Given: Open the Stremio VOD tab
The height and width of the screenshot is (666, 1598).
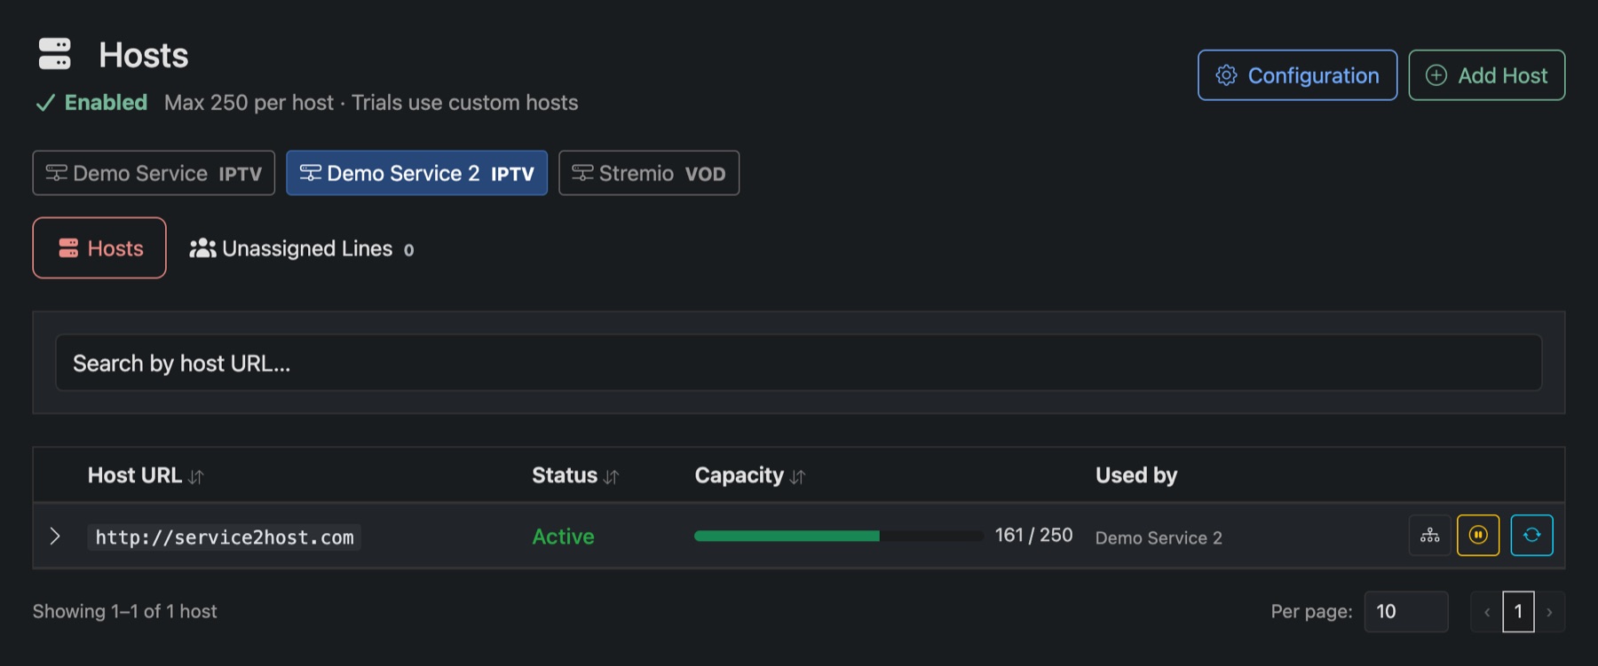Looking at the screenshot, I should click(x=649, y=173).
